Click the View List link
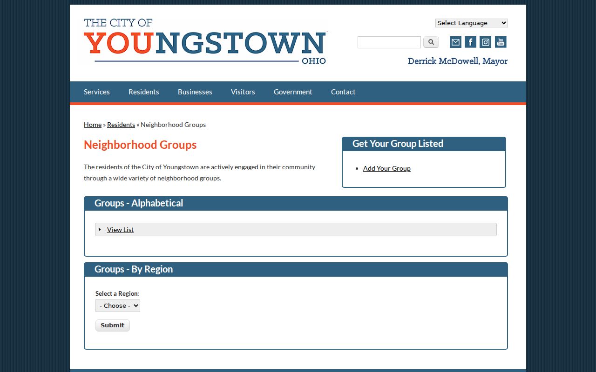This screenshot has height=372, width=596. [x=120, y=230]
